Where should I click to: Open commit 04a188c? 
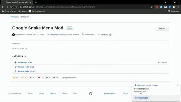[104, 35]
